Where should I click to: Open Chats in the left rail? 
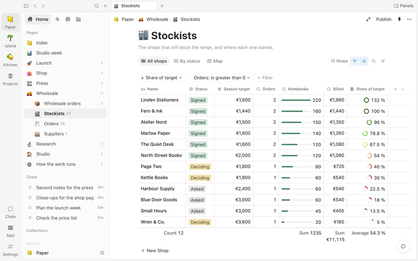(x=10, y=212)
